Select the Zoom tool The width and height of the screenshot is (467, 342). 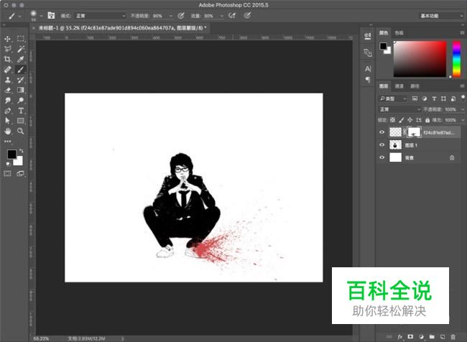[21, 131]
